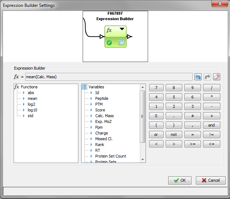
Task: Clear expression with eraser icon
Action: (217, 77)
